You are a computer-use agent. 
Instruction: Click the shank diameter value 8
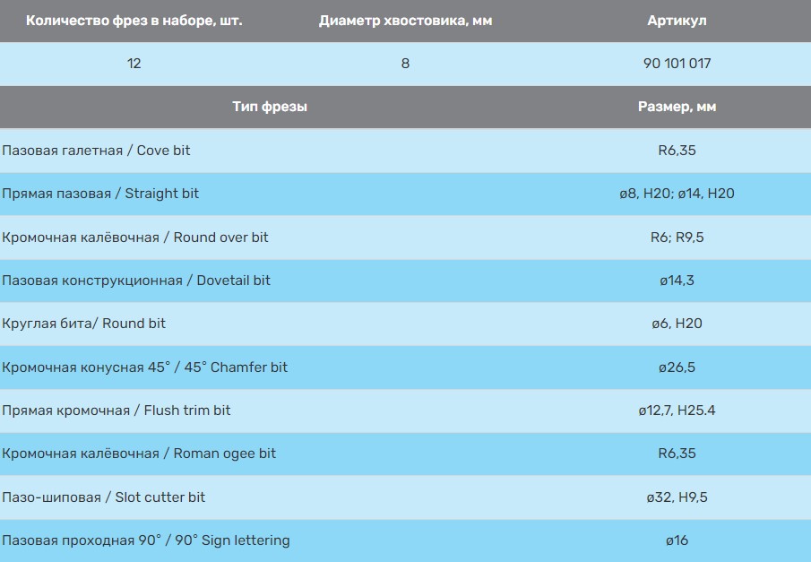405,64
